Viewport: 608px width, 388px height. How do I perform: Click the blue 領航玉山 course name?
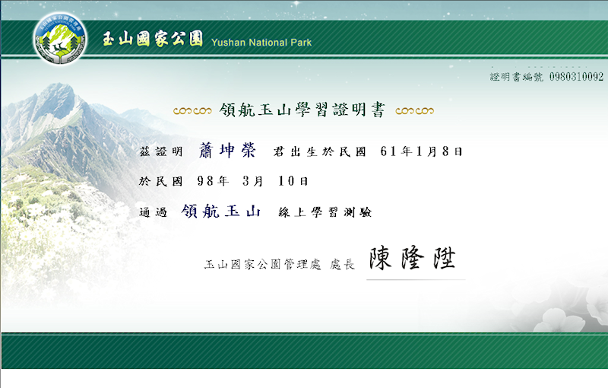tap(221, 211)
